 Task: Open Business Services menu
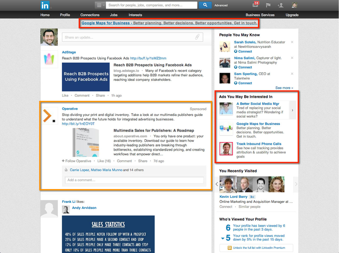coord(260,15)
